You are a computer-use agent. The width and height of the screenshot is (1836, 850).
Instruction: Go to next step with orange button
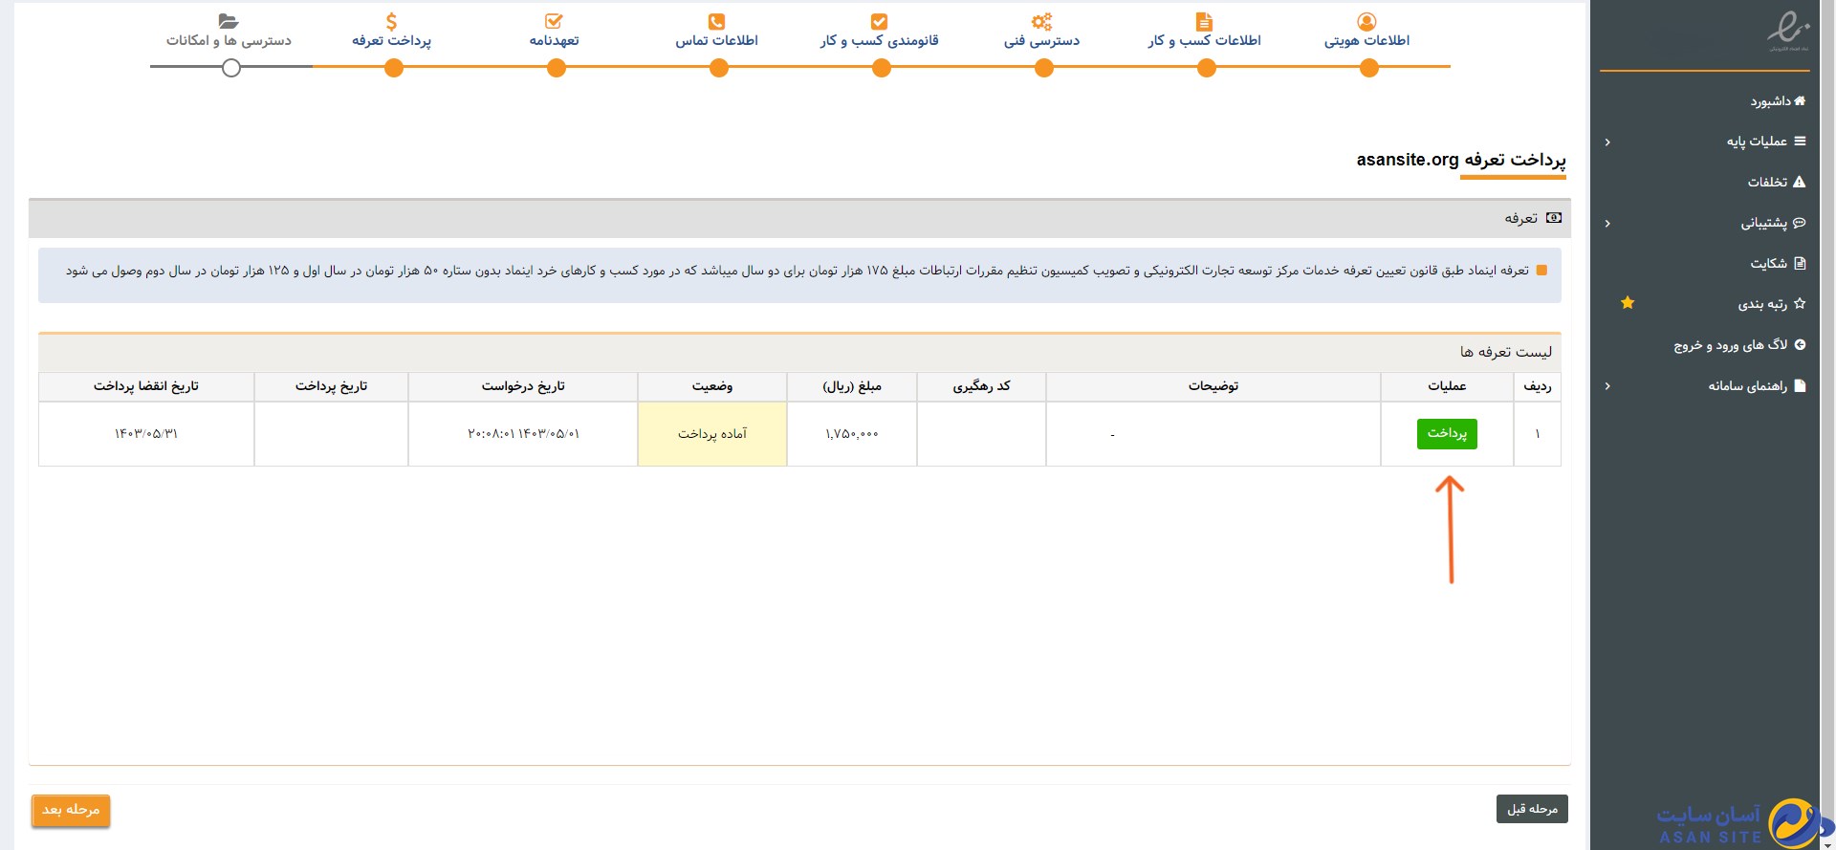pos(71,810)
